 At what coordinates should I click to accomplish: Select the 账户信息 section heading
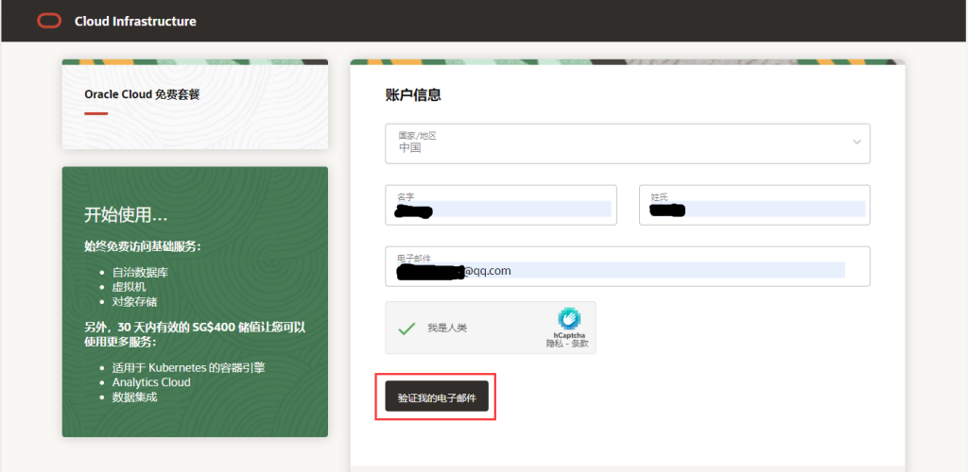pyautogui.click(x=413, y=95)
